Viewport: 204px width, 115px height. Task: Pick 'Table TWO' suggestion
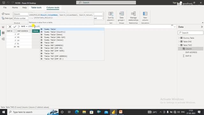coord(72,53)
